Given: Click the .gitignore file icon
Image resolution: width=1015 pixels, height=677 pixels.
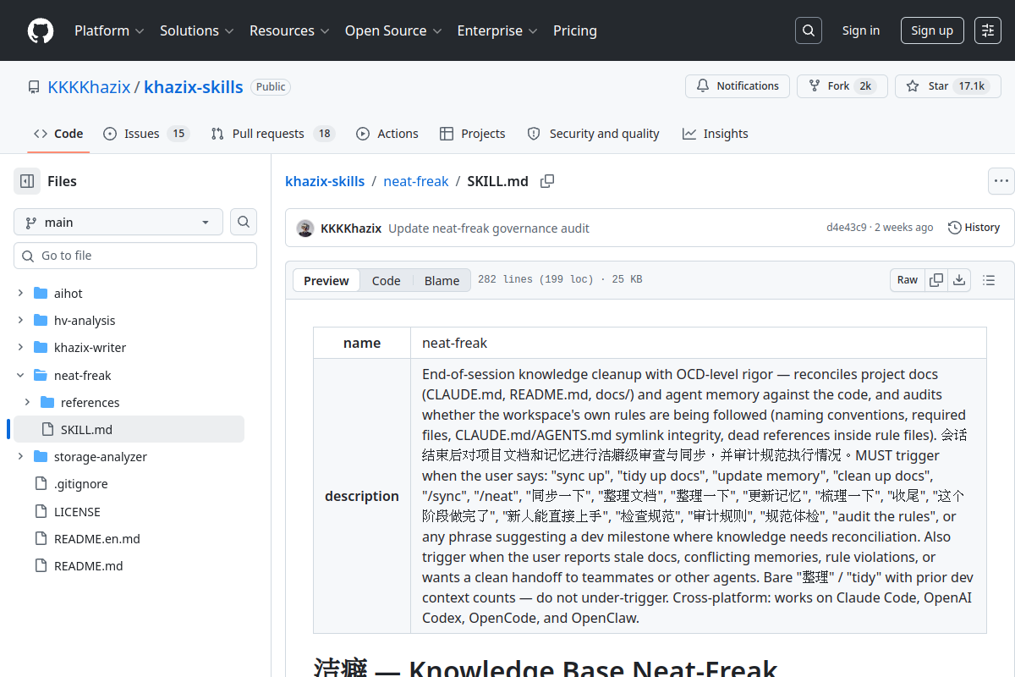Looking at the screenshot, I should [x=41, y=484].
